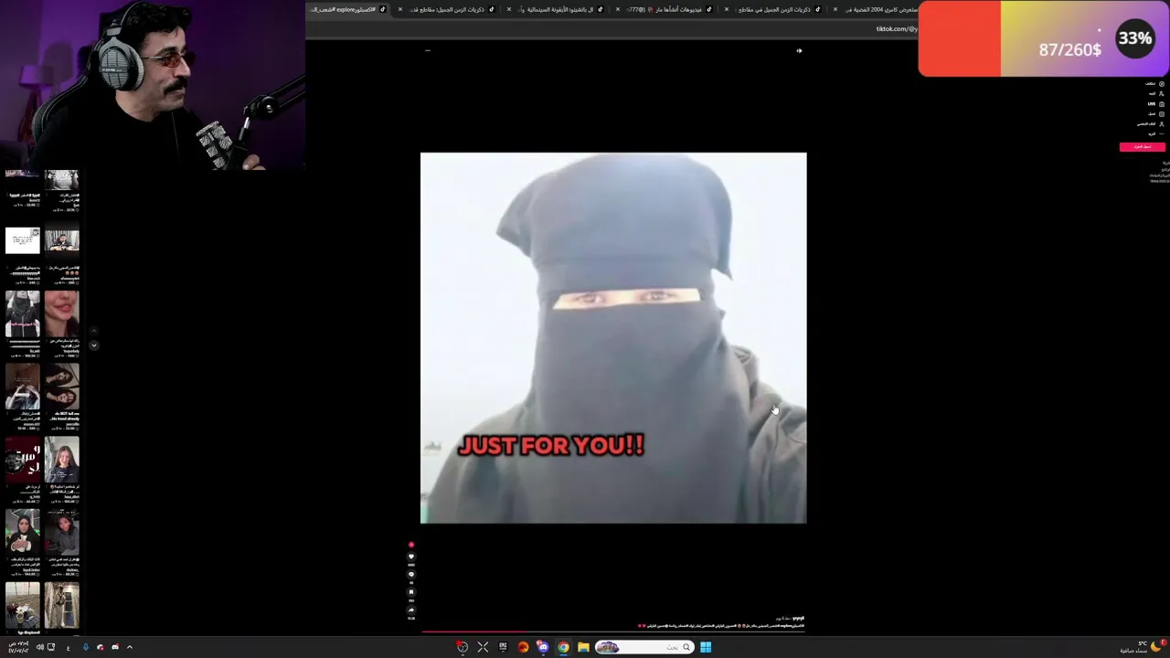Open the app icon with red badge left of X icon
The width and height of the screenshot is (1170, 658).
[463, 647]
